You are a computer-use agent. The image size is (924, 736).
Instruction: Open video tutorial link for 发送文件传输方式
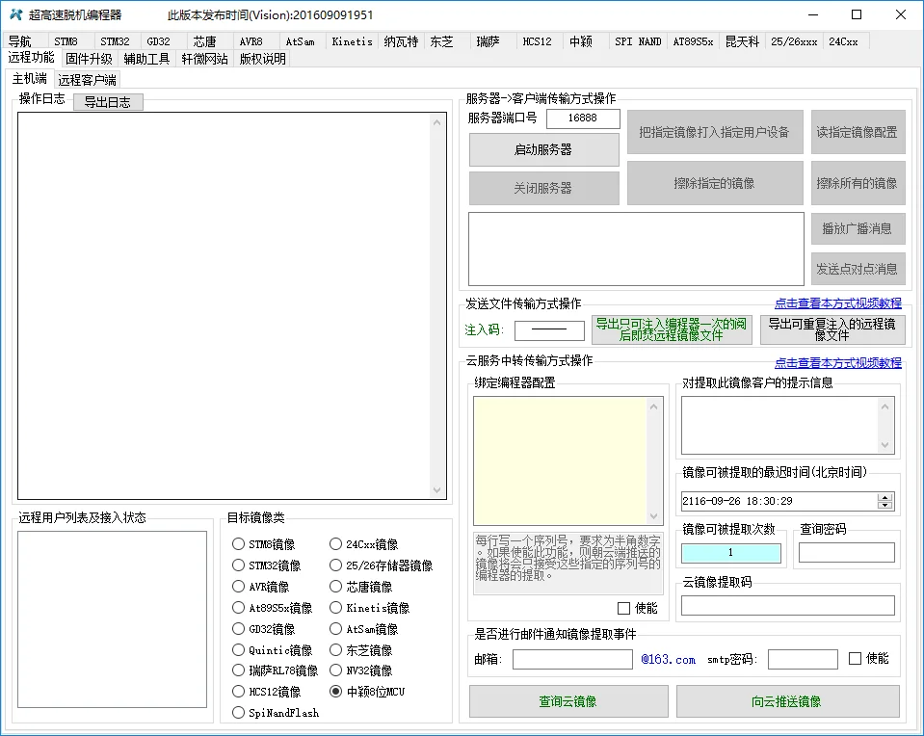pos(837,303)
